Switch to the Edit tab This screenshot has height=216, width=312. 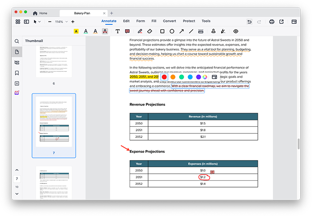pyautogui.click(x=126, y=21)
